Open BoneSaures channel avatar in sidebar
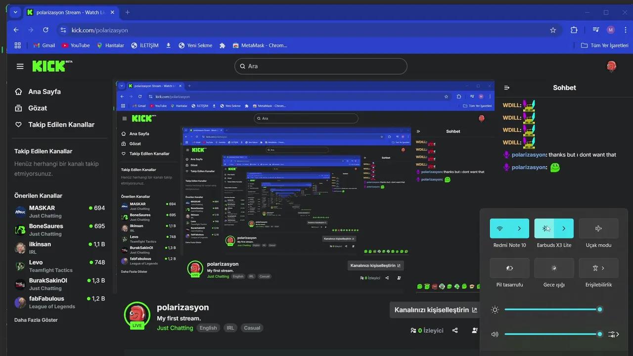The width and height of the screenshot is (633, 356). (x=20, y=230)
